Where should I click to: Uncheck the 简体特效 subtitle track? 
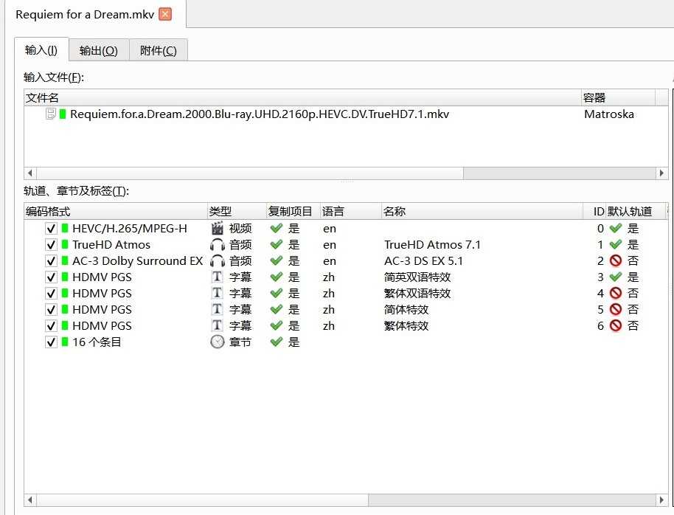tap(50, 309)
